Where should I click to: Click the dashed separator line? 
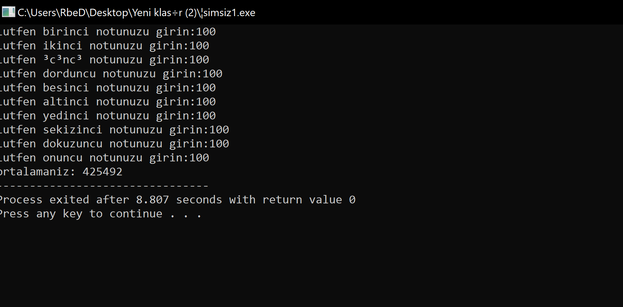coord(104,186)
